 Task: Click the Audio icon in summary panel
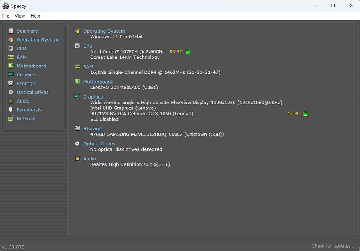click(x=77, y=158)
